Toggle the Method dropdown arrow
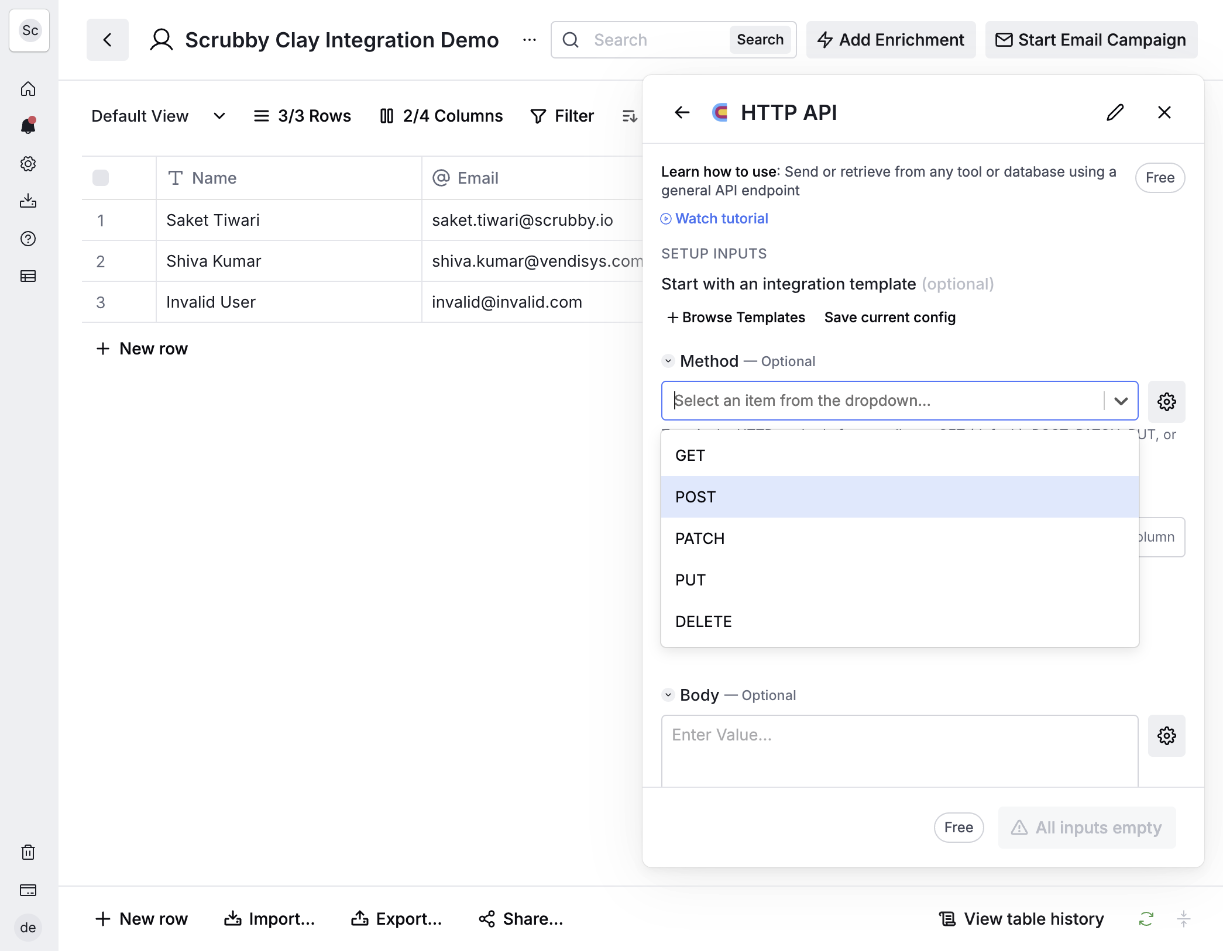This screenshot has width=1223, height=951. tap(1121, 401)
